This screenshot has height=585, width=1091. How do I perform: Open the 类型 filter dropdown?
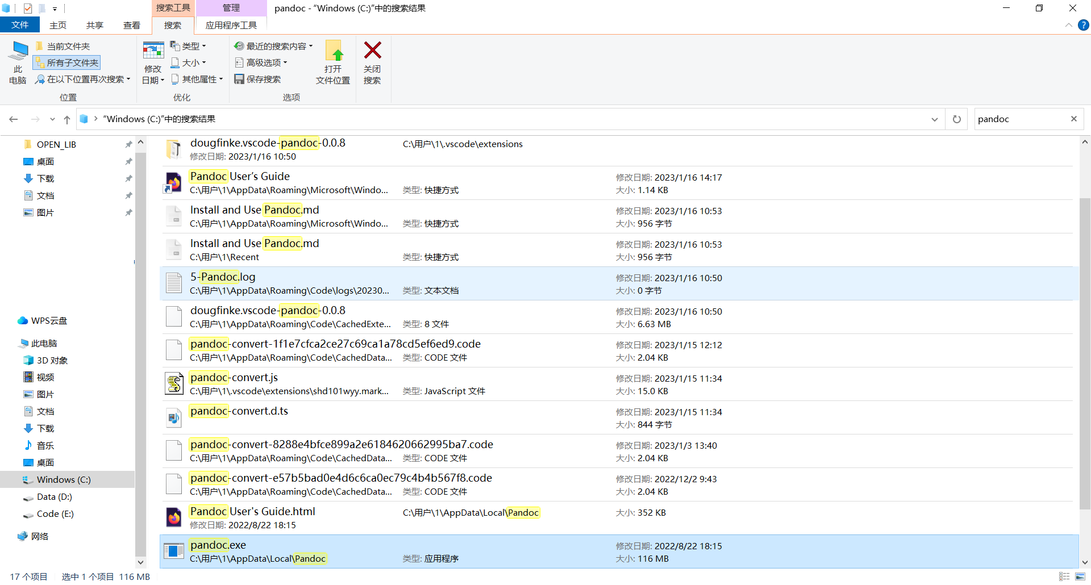189,46
